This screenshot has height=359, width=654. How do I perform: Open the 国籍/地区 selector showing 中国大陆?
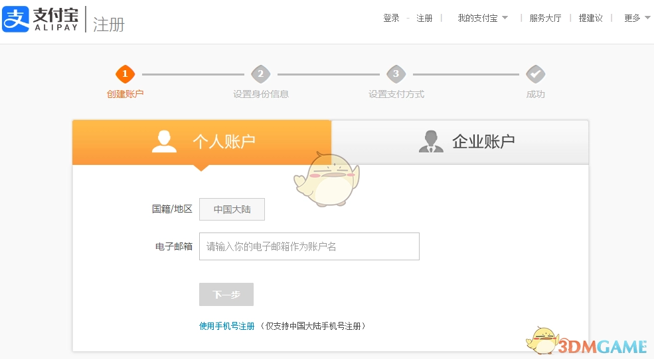click(x=232, y=209)
